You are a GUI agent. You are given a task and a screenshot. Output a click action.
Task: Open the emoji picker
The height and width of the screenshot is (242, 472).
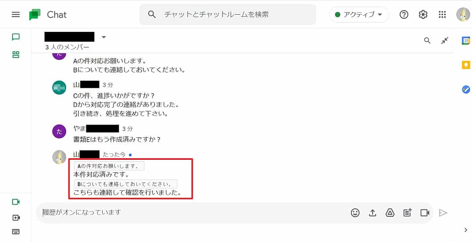click(x=355, y=212)
